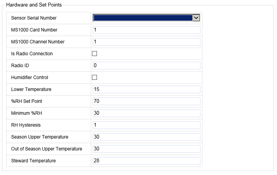
Task: Click the Sensor Serial Number label
Action: point(34,18)
